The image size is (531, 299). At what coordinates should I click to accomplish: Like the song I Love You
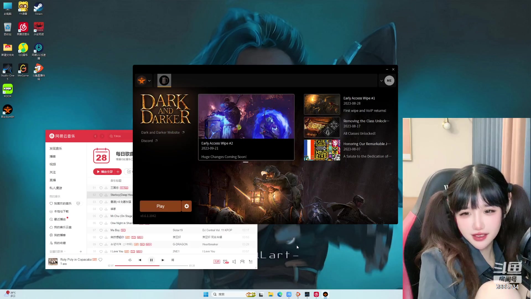[101, 252]
